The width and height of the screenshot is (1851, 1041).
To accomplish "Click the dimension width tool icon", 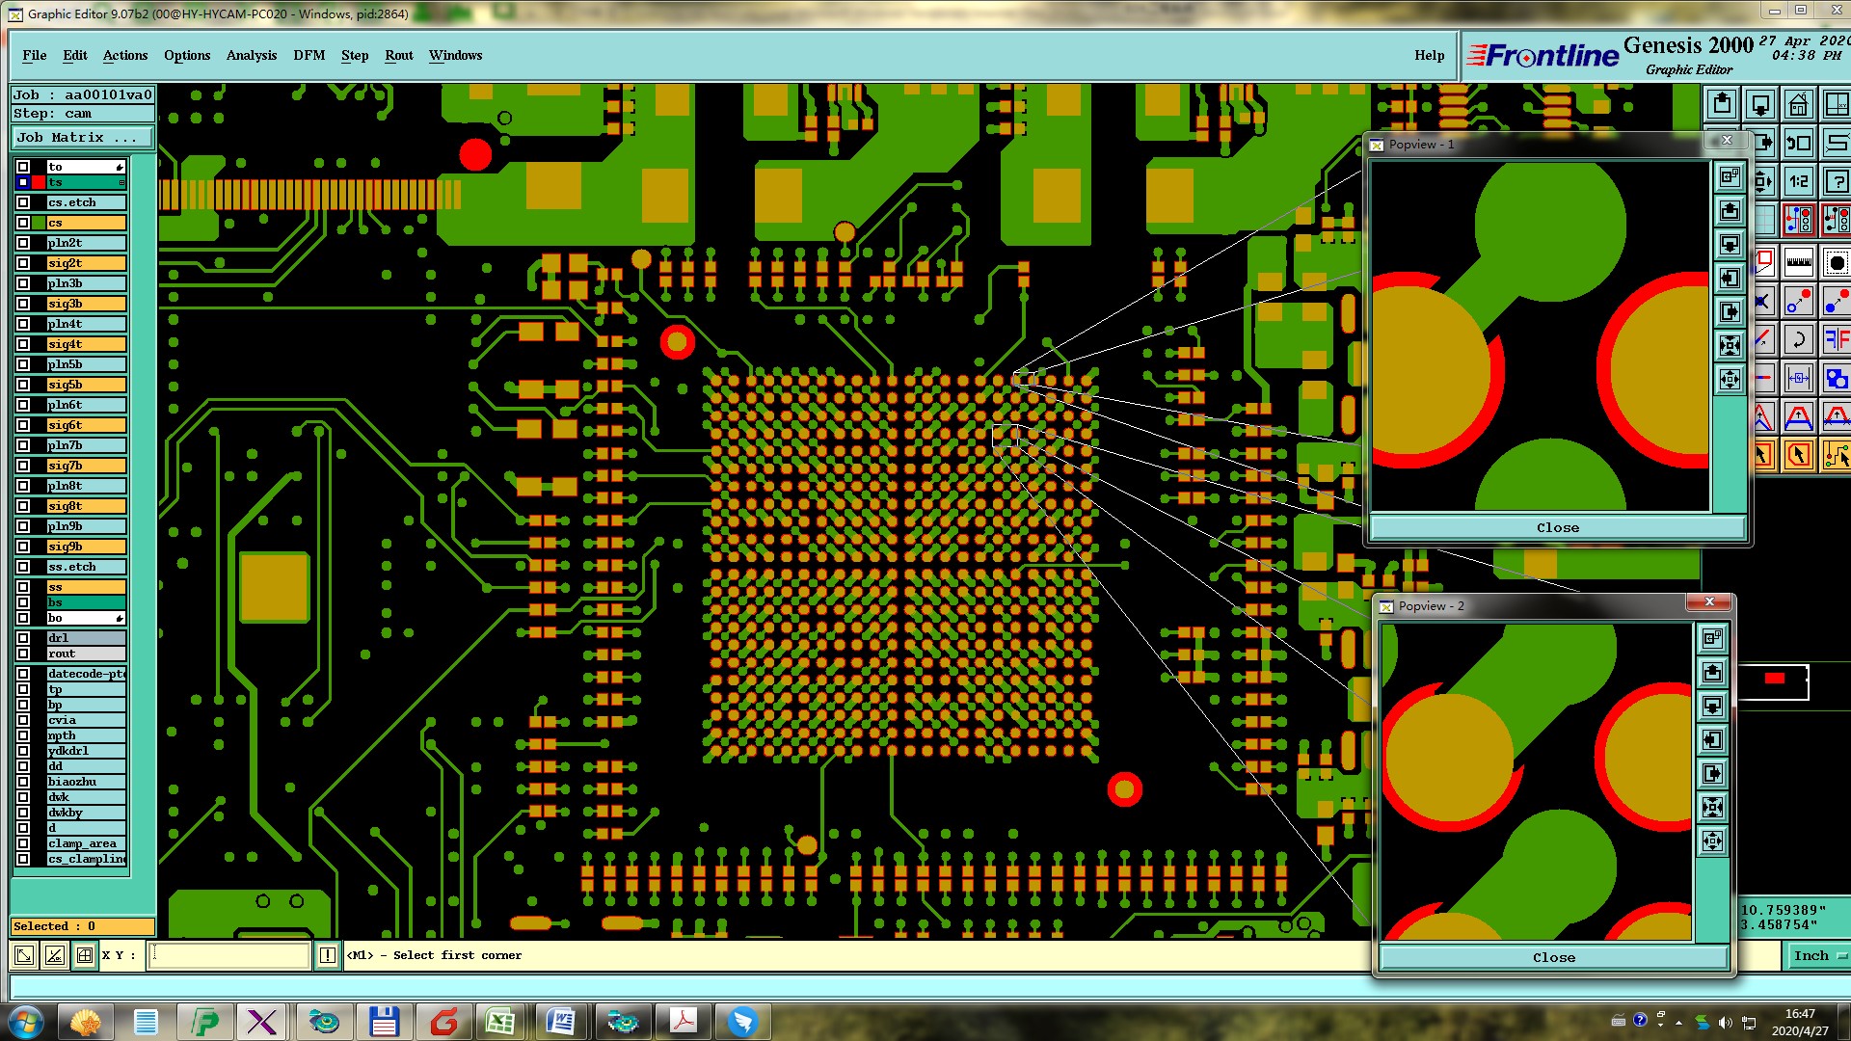I will tap(1798, 378).
